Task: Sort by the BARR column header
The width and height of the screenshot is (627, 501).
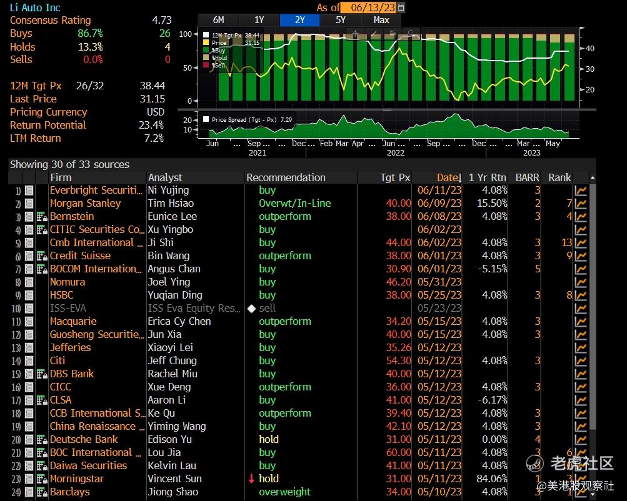Action: pyautogui.click(x=527, y=178)
